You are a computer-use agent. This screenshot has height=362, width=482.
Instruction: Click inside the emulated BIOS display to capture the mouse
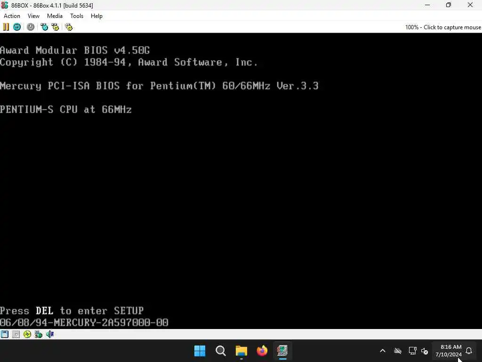pyautogui.click(x=241, y=181)
